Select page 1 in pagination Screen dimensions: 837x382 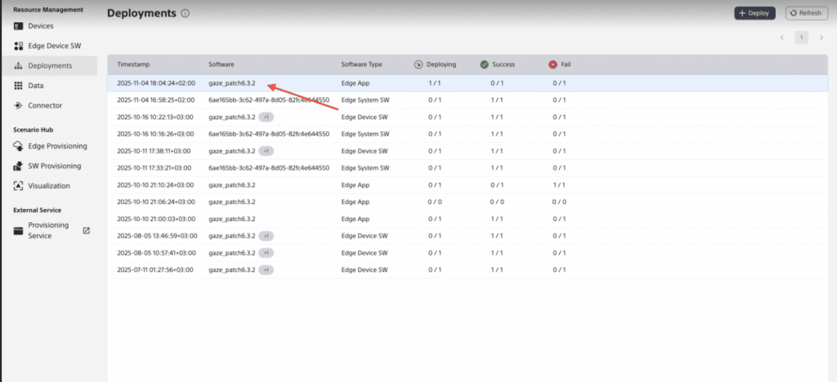pyautogui.click(x=802, y=38)
